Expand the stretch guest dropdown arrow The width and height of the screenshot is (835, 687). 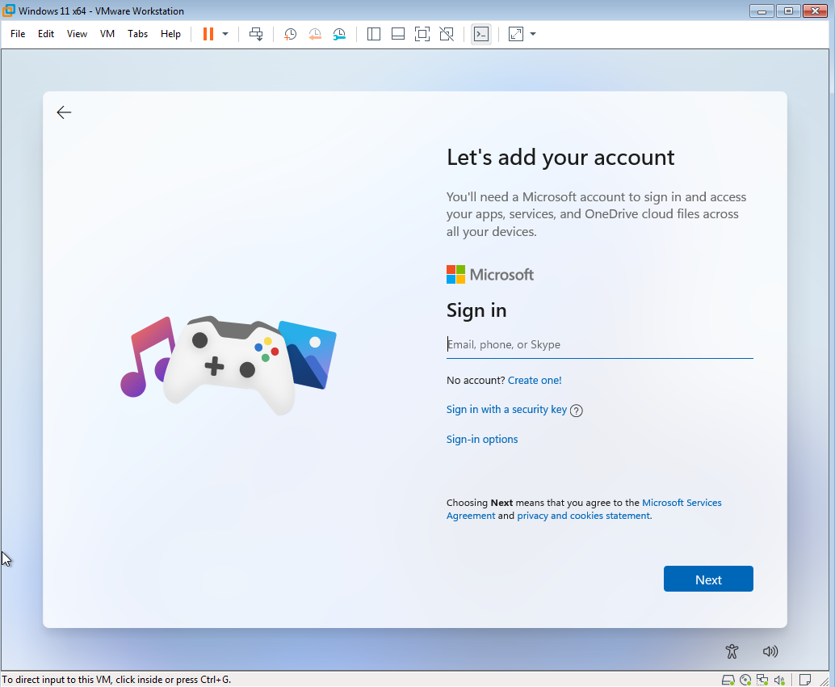click(x=533, y=34)
